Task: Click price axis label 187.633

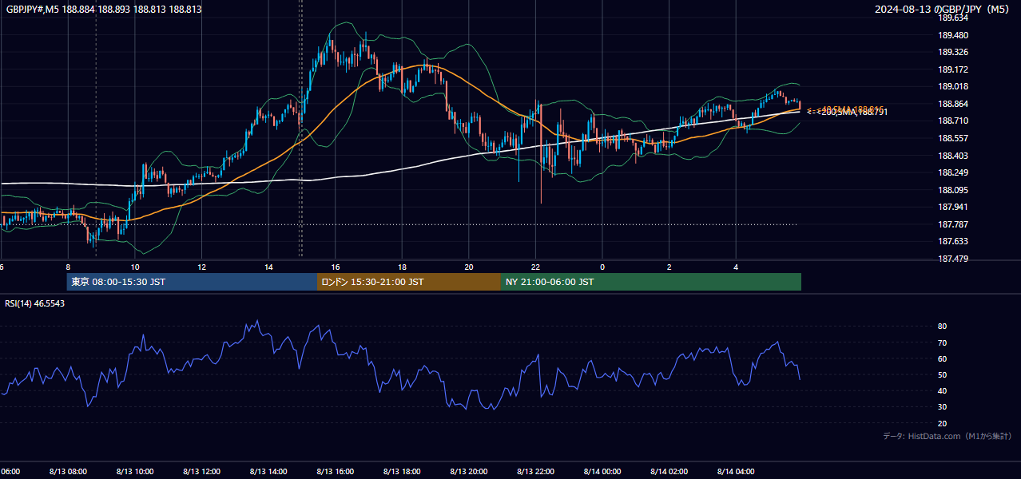Action: point(952,241)
